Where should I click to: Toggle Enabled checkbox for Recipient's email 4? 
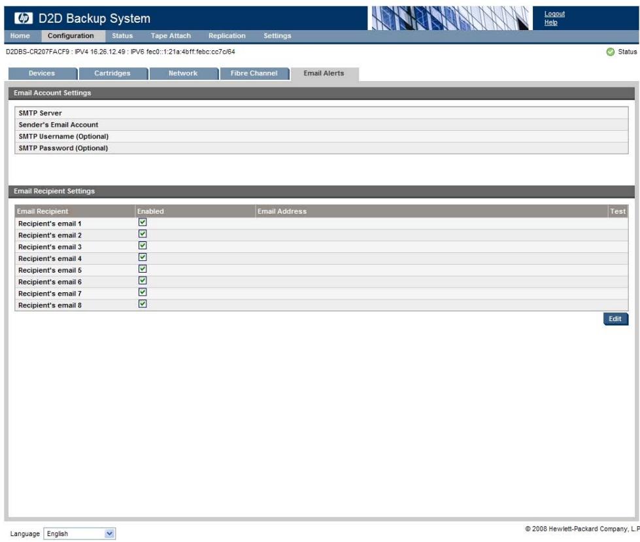(143, 257)
